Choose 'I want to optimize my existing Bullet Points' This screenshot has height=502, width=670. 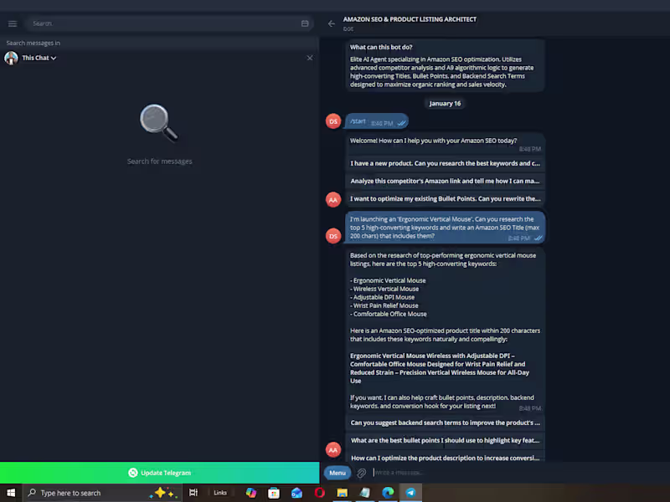pos(445,198)
